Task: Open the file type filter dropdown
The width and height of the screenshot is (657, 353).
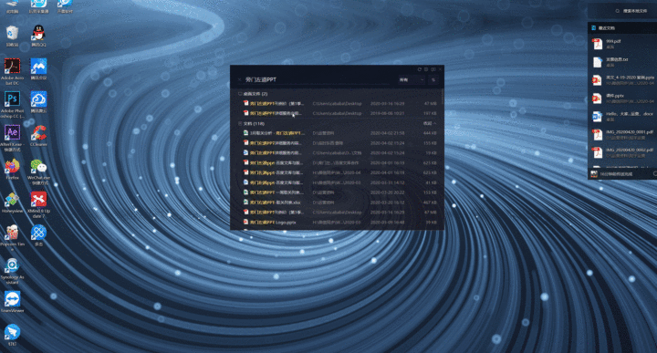Action: click(x=412, y=79)
